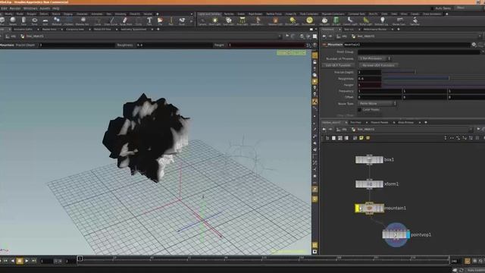This screenshot has width=485, height=273.
Task: Open the Assets menu
Action: pos(45,8)
